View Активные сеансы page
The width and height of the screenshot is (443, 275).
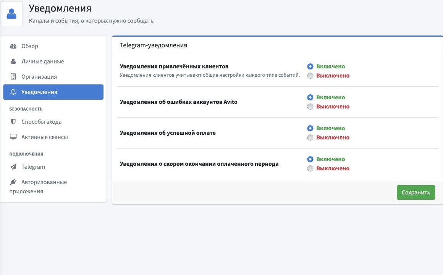53,137
